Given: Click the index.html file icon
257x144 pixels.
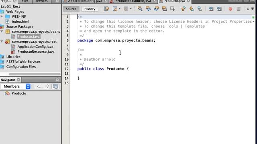Looking at the screenshot, I should tap(7, 21).
